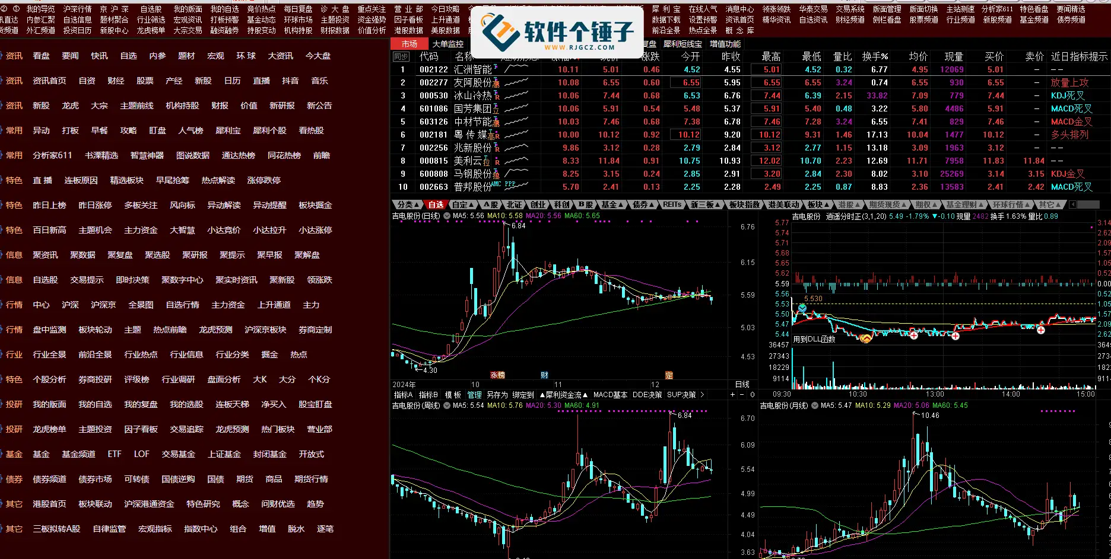This screenshot has height=559, width=1111.
Task: Select the 指标A indicator set
Action: (403, 395)
